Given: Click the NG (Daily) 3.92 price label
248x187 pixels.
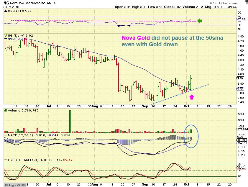Looking at the screenshot, I should 20,36.
